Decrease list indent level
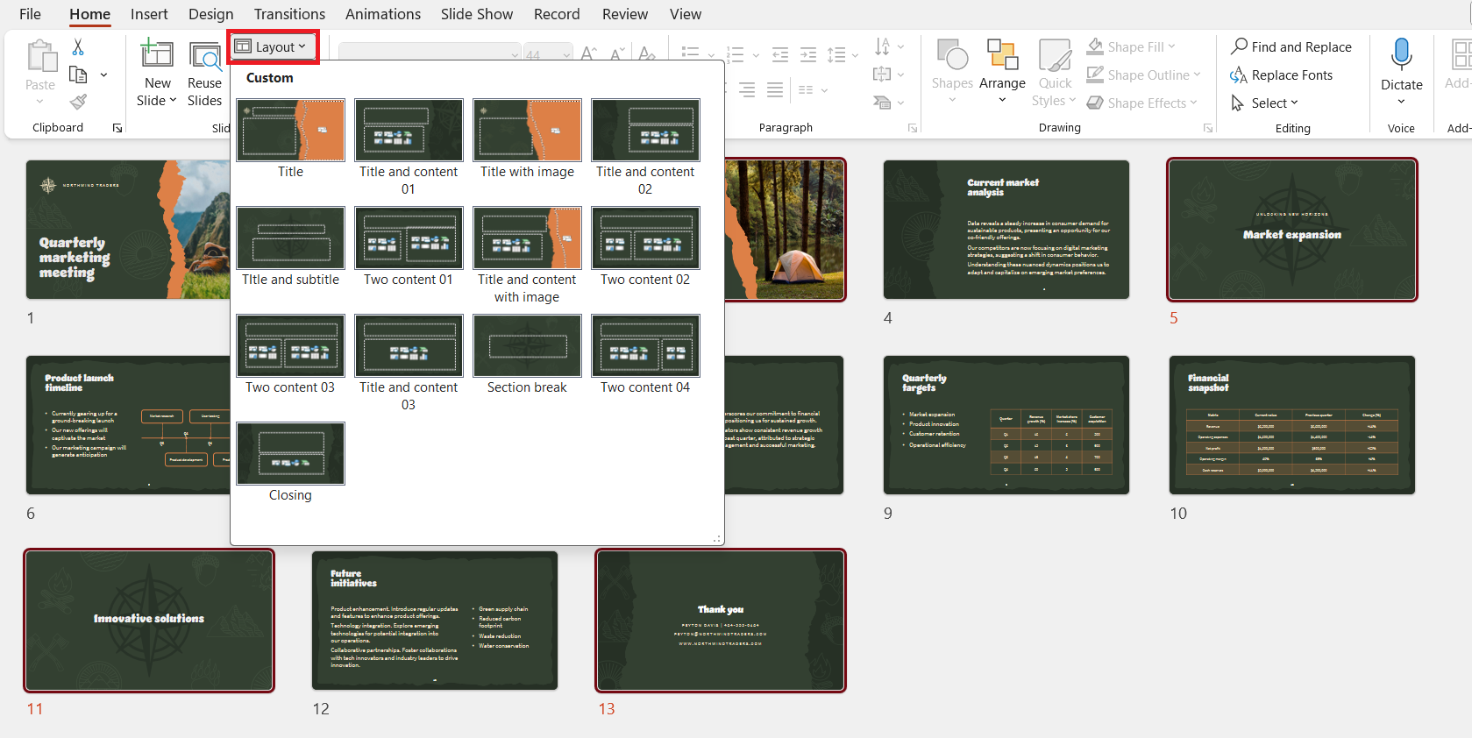Viewport: 1472px width, 738px height. pos(780,54)
